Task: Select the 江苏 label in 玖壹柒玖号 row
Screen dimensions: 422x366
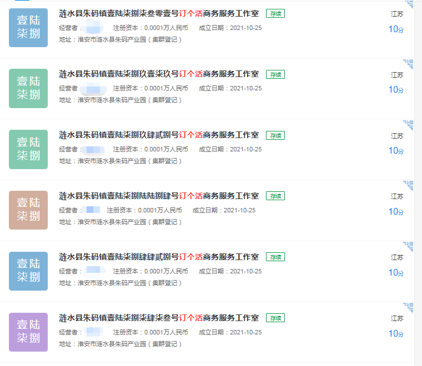Action: 397,75
